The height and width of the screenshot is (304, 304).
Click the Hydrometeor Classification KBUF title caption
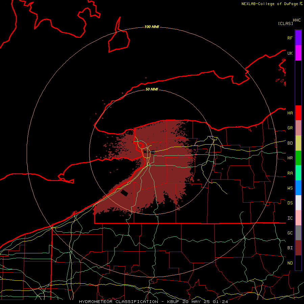(x=153, y=302)
